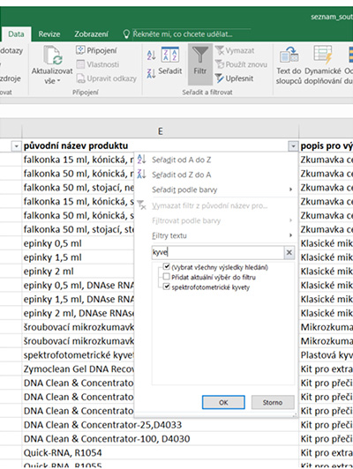Check Přidat aktuální výběr do filtru

point(167,277)
